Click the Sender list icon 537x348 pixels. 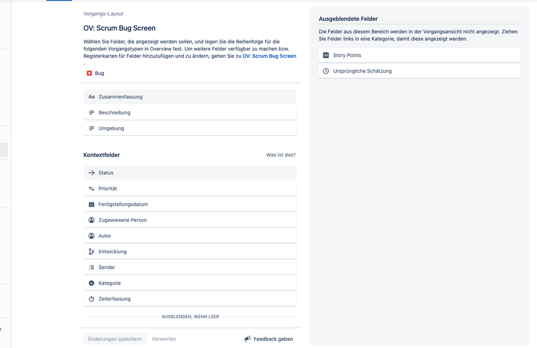[91, 267]
